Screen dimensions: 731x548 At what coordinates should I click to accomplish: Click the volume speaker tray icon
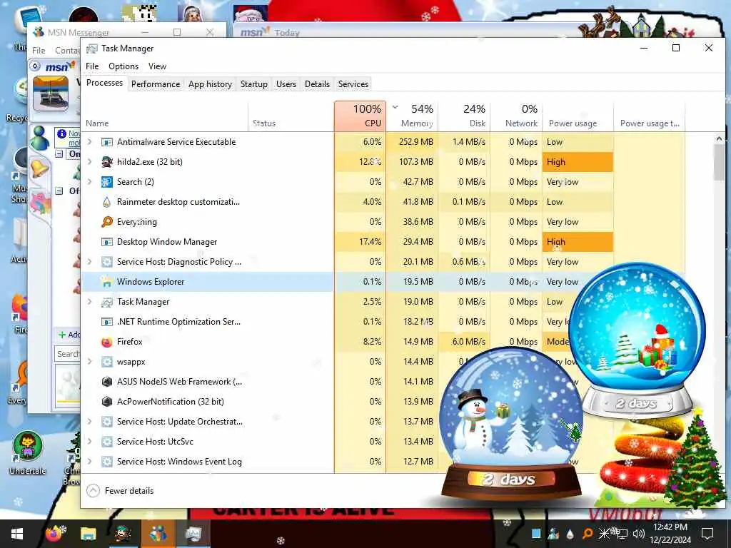click(x=639, y=534)
